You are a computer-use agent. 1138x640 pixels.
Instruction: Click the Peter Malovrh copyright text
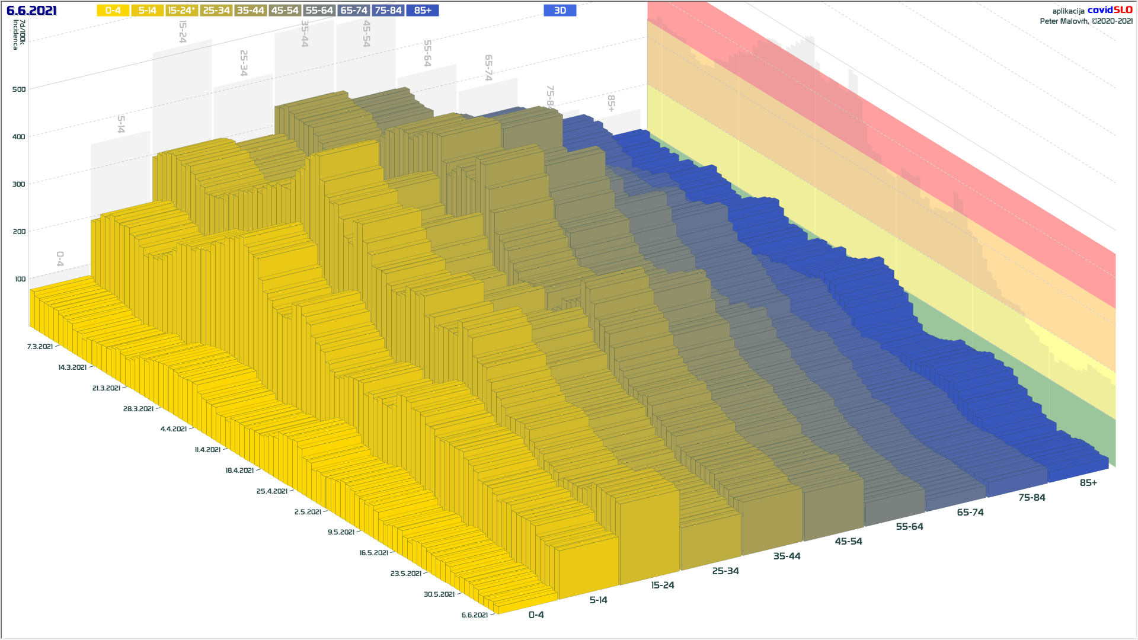point(1086,21)
